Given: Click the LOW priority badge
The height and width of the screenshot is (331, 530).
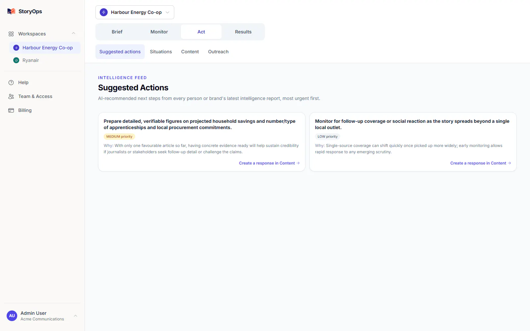Looking at the screenshot, I should 327,136.
